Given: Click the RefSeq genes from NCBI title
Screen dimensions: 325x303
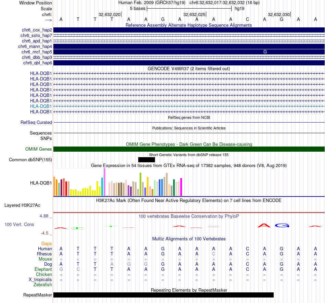Looking at the screenshot, I should pos(189,117).
